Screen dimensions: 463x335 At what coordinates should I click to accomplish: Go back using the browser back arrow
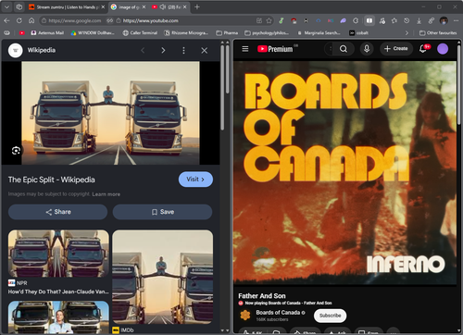point(6,20)
